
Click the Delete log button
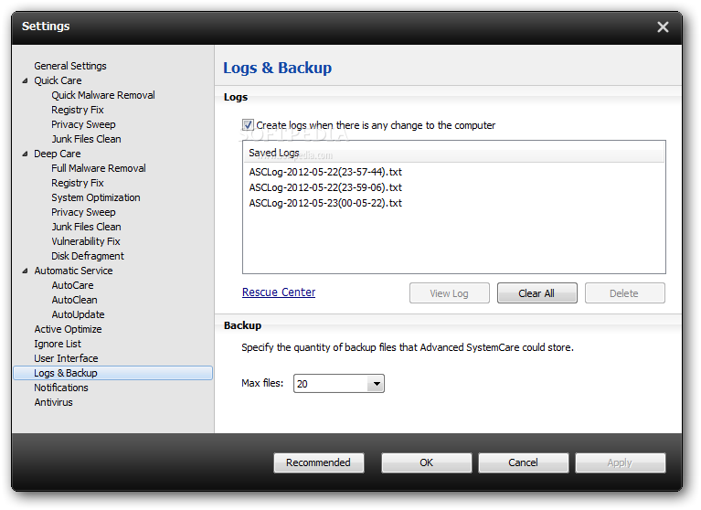[624, 293]
